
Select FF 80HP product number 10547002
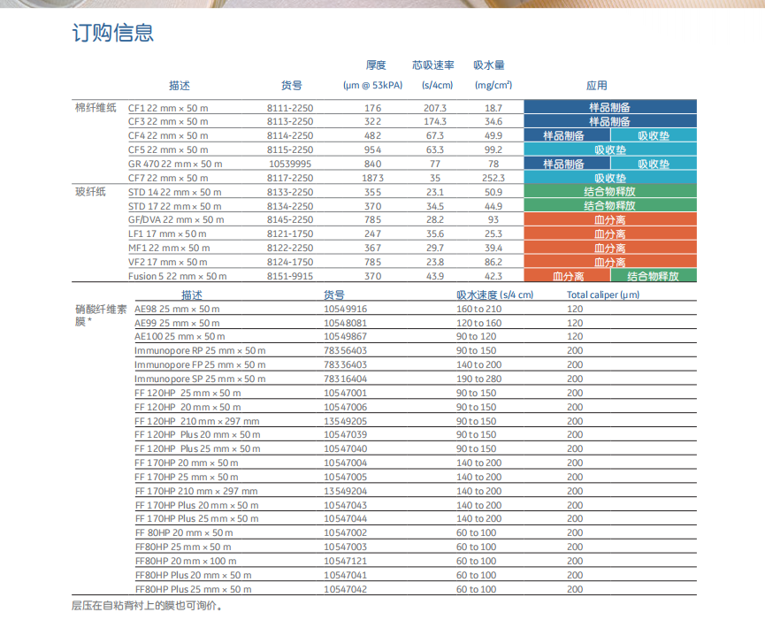pos(346,533)
